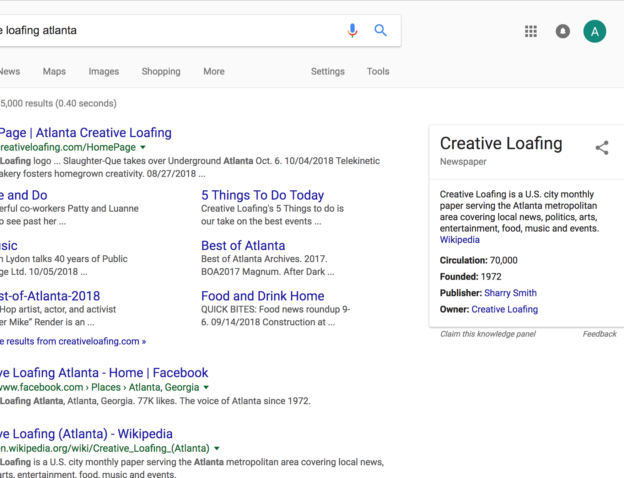Click the results count and time text

[x=58, y=104]
